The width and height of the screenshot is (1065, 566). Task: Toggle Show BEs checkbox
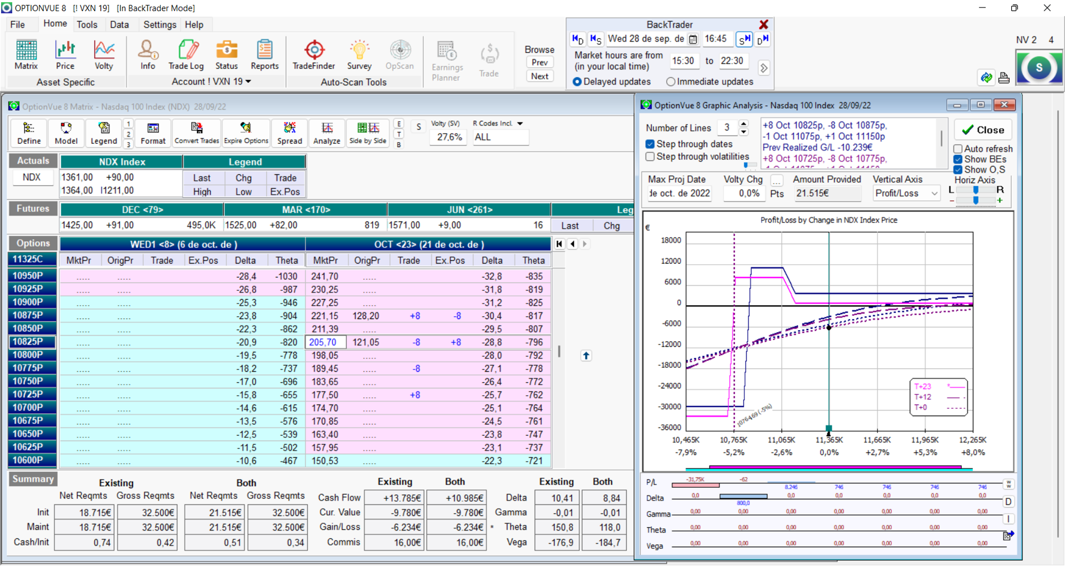point(958,159)
